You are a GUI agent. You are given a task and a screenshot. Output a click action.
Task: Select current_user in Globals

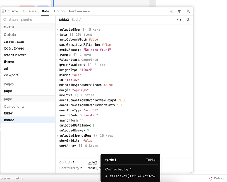[x=14, y=41]
